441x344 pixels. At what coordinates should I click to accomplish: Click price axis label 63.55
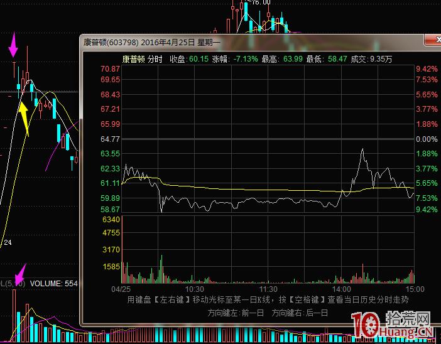point(111,154)
